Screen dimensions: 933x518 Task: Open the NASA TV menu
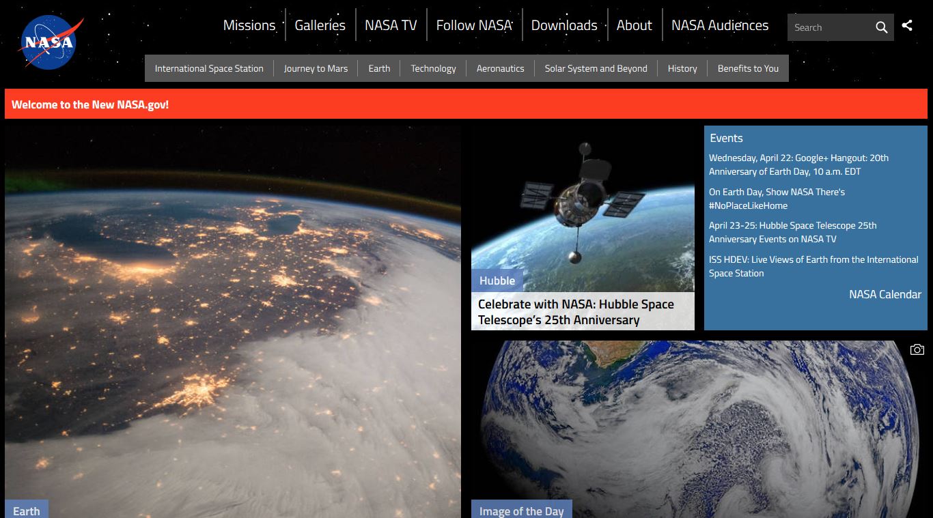[x=391, y=25]
